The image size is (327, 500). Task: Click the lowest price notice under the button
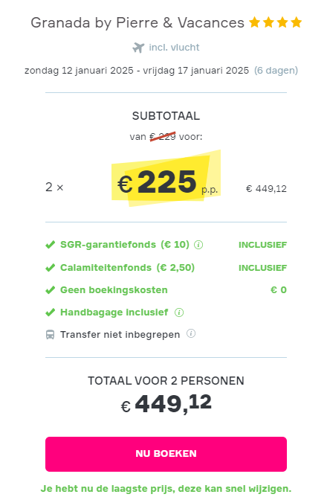tap(166, 489)
